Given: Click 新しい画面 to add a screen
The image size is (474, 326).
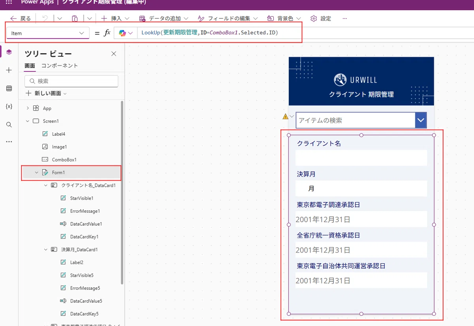Looking at the screenshot, I should coord(46,94).
